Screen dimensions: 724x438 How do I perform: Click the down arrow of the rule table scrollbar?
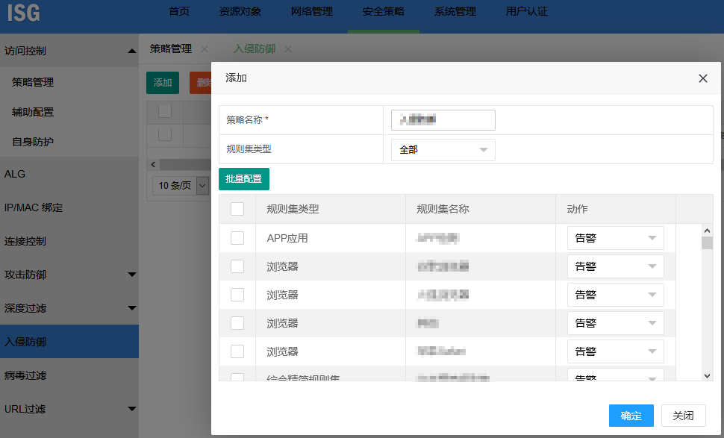tap(708, 375)
